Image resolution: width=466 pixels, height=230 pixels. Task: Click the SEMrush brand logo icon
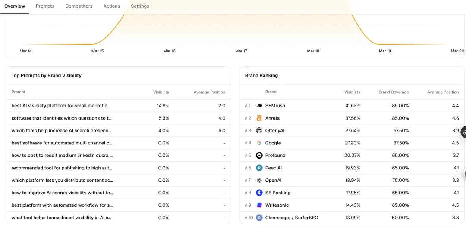point(259,106)
